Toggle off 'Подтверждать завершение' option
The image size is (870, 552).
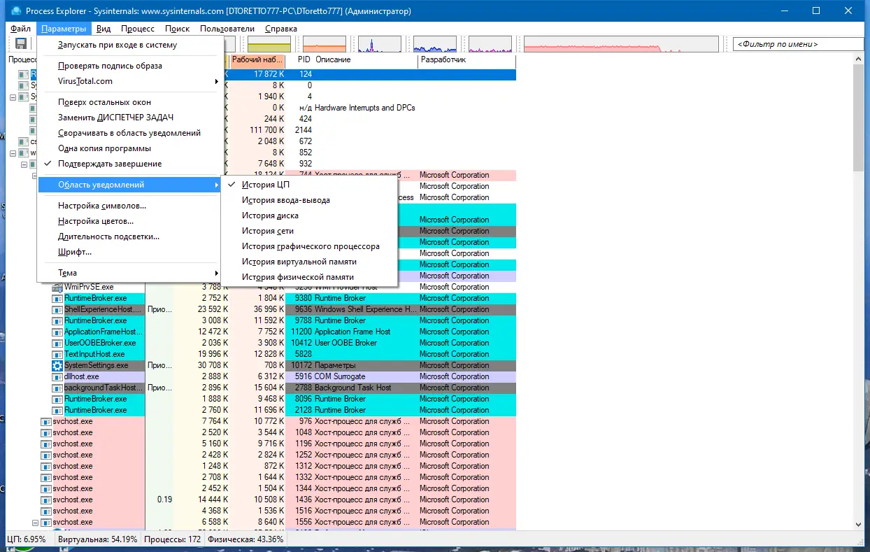131,164
